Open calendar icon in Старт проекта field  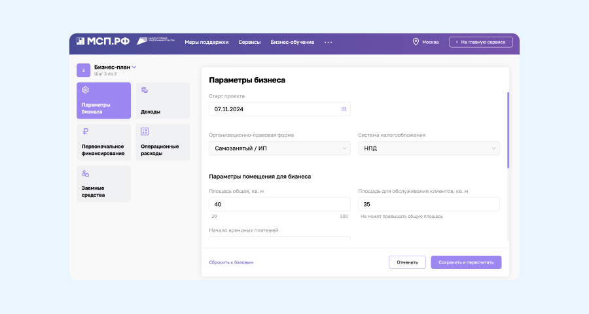344,109
